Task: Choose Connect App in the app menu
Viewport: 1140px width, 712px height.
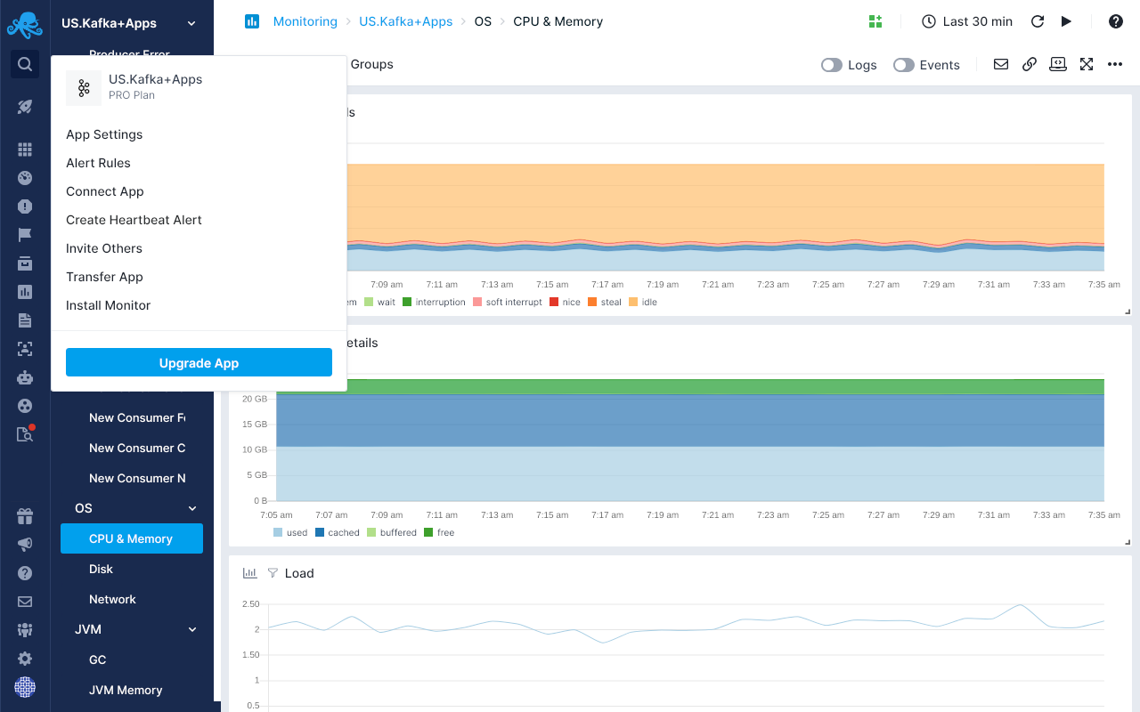Action: click(x=105, y=191)
